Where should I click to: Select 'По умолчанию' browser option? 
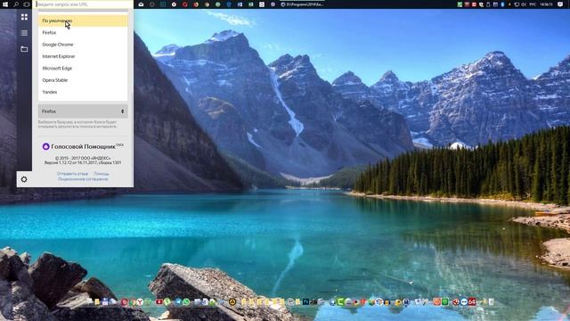pyautogui.click(x=83, y=21)
